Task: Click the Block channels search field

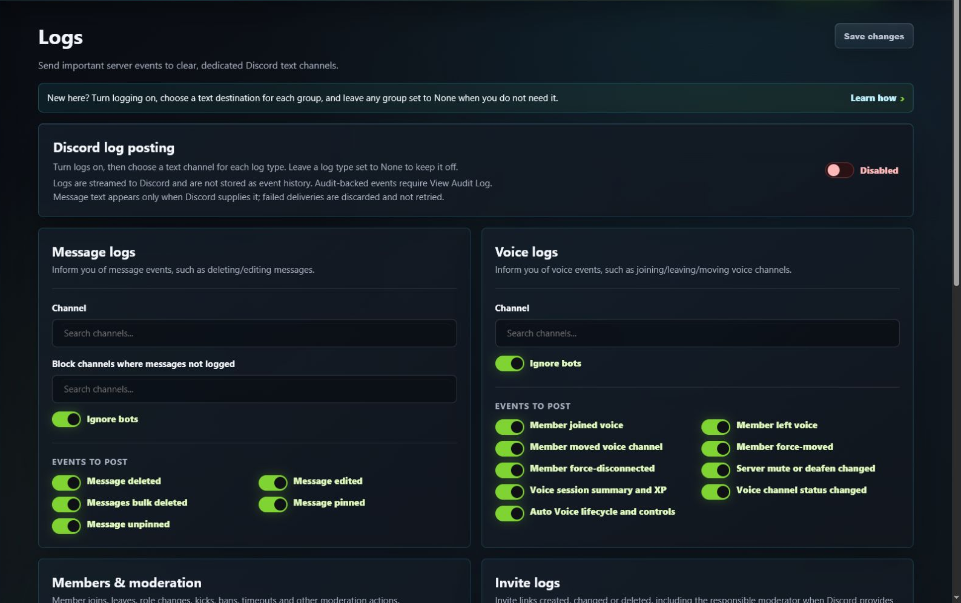Action: (254, 389)
